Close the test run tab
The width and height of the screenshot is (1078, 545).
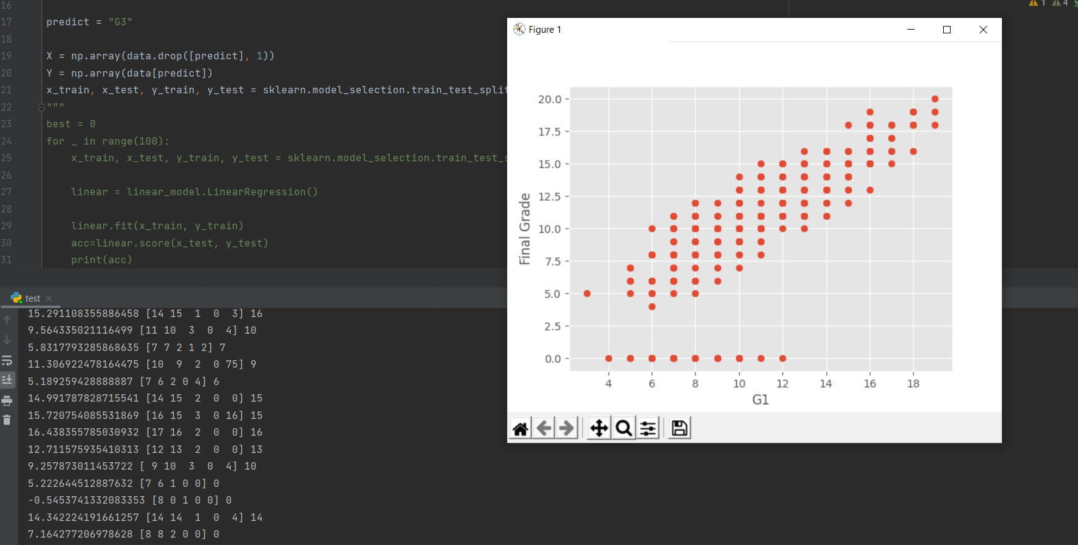tap(49, 298)
